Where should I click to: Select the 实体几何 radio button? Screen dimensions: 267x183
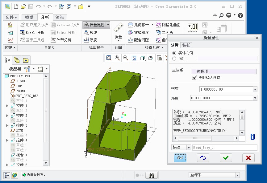point(174,53)
